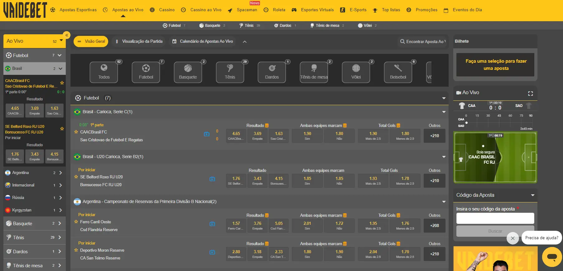Favorite Deportivo Moron Reserve match
Image resolution: width=563 pixels, height=271 pixels.
coord(76,250)
